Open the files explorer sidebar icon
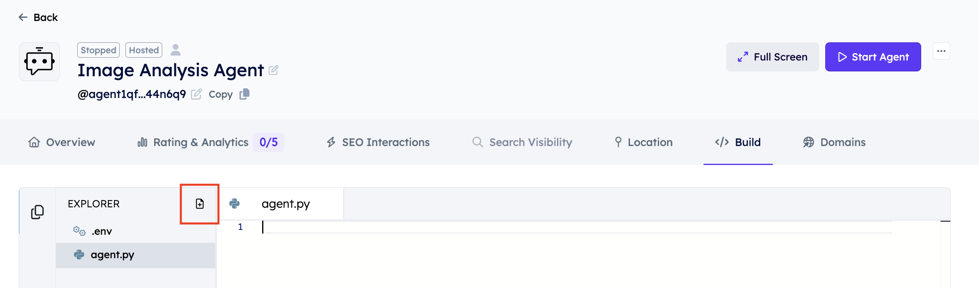This screenshot has width=979, height=288. point(38,212)
